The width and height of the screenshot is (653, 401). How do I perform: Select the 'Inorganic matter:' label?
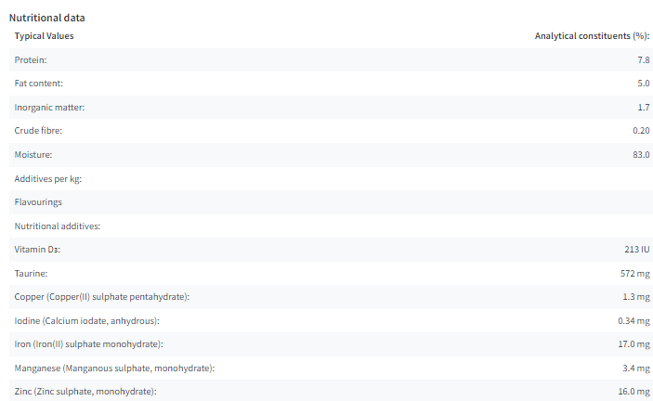(49, 108)
